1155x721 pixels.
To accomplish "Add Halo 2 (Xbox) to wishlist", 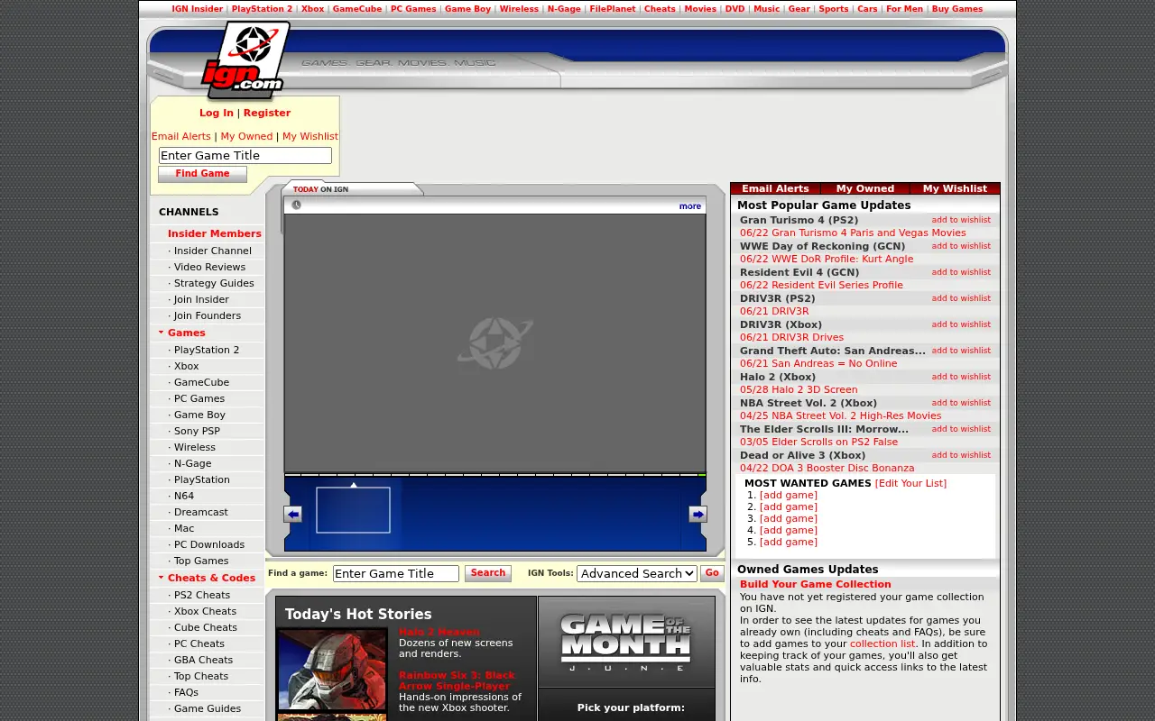I will point(961,377).
